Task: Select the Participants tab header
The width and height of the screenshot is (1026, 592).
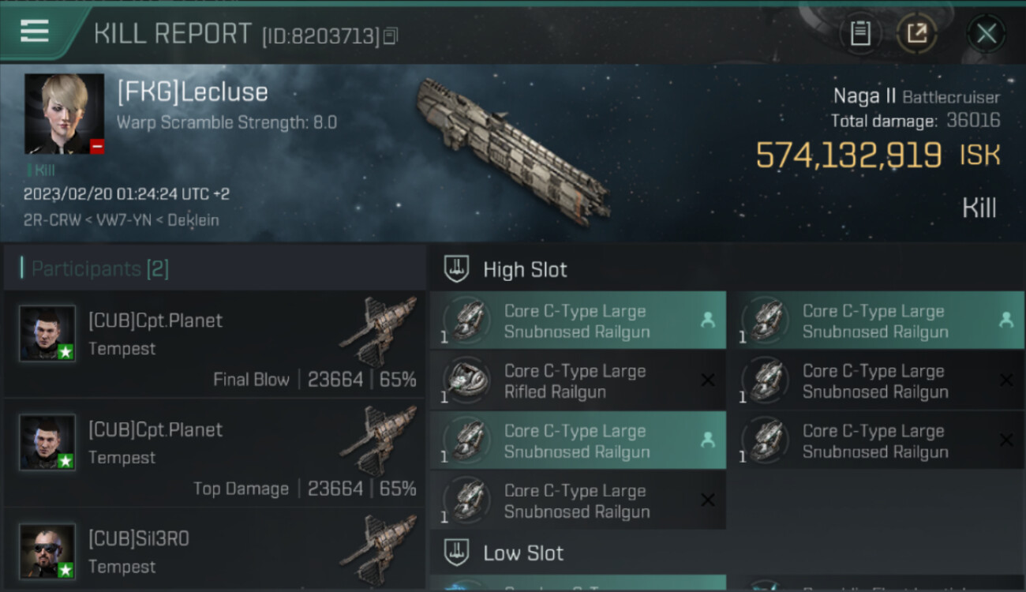Action: pyautogui.click(x=99, y=269)
